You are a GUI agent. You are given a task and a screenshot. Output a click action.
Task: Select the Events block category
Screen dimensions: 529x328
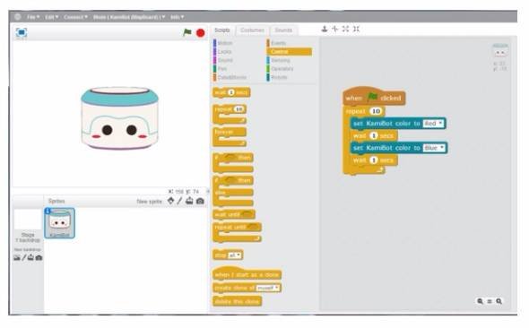click(277, 43)
